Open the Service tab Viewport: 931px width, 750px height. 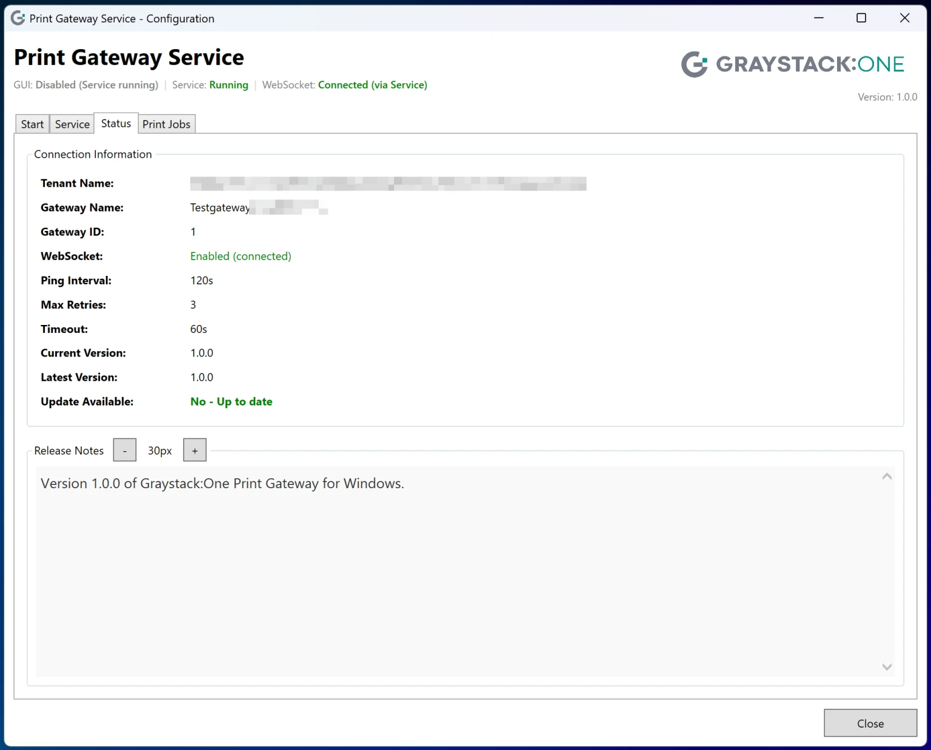click(72, 124)
